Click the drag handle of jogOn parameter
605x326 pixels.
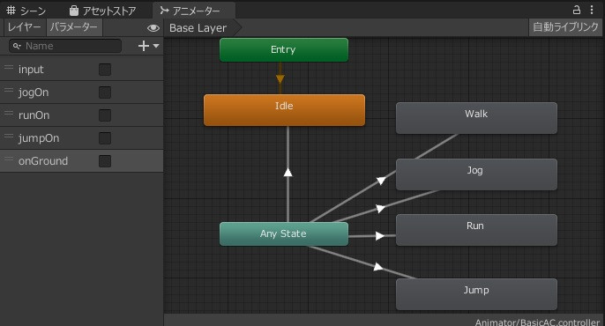click(9, 90)
